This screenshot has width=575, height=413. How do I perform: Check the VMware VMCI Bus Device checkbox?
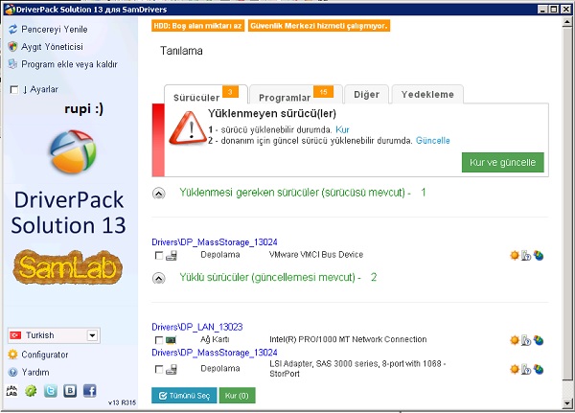tap(159, 255)
